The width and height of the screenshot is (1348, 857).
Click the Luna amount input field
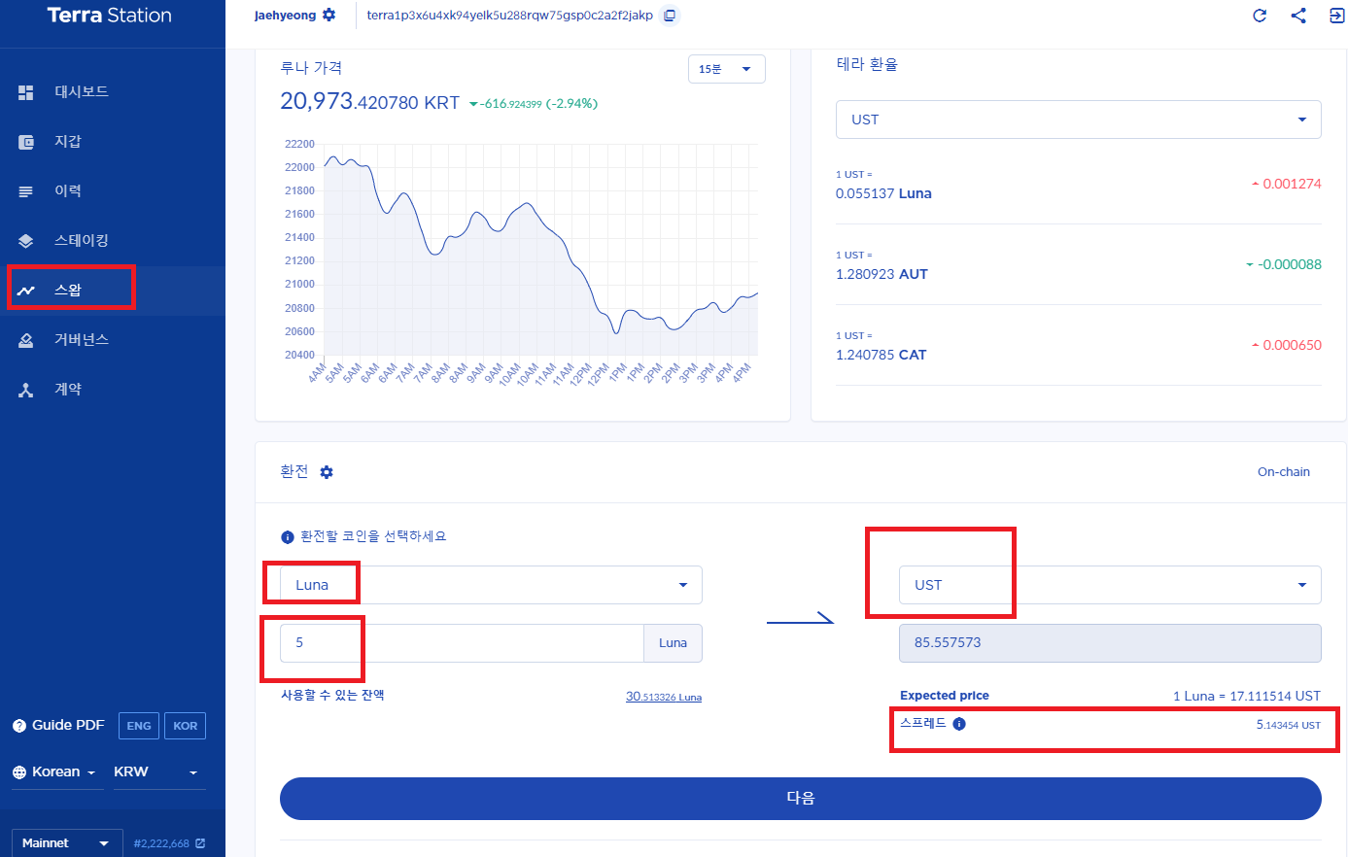462,643
